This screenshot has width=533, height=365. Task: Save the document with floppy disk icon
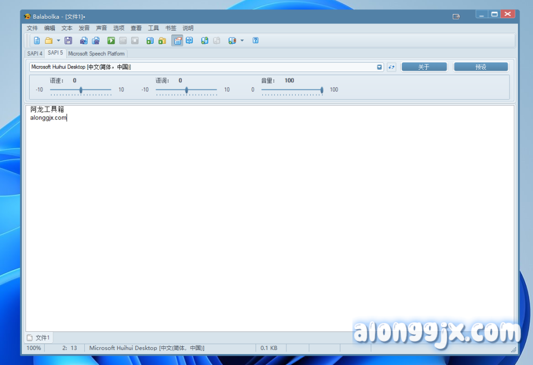68,41
